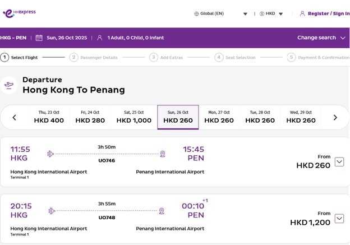Choose Thu, 23 Oct HKD 400 date
The image size is (350, 245).
tap(49, 117)
